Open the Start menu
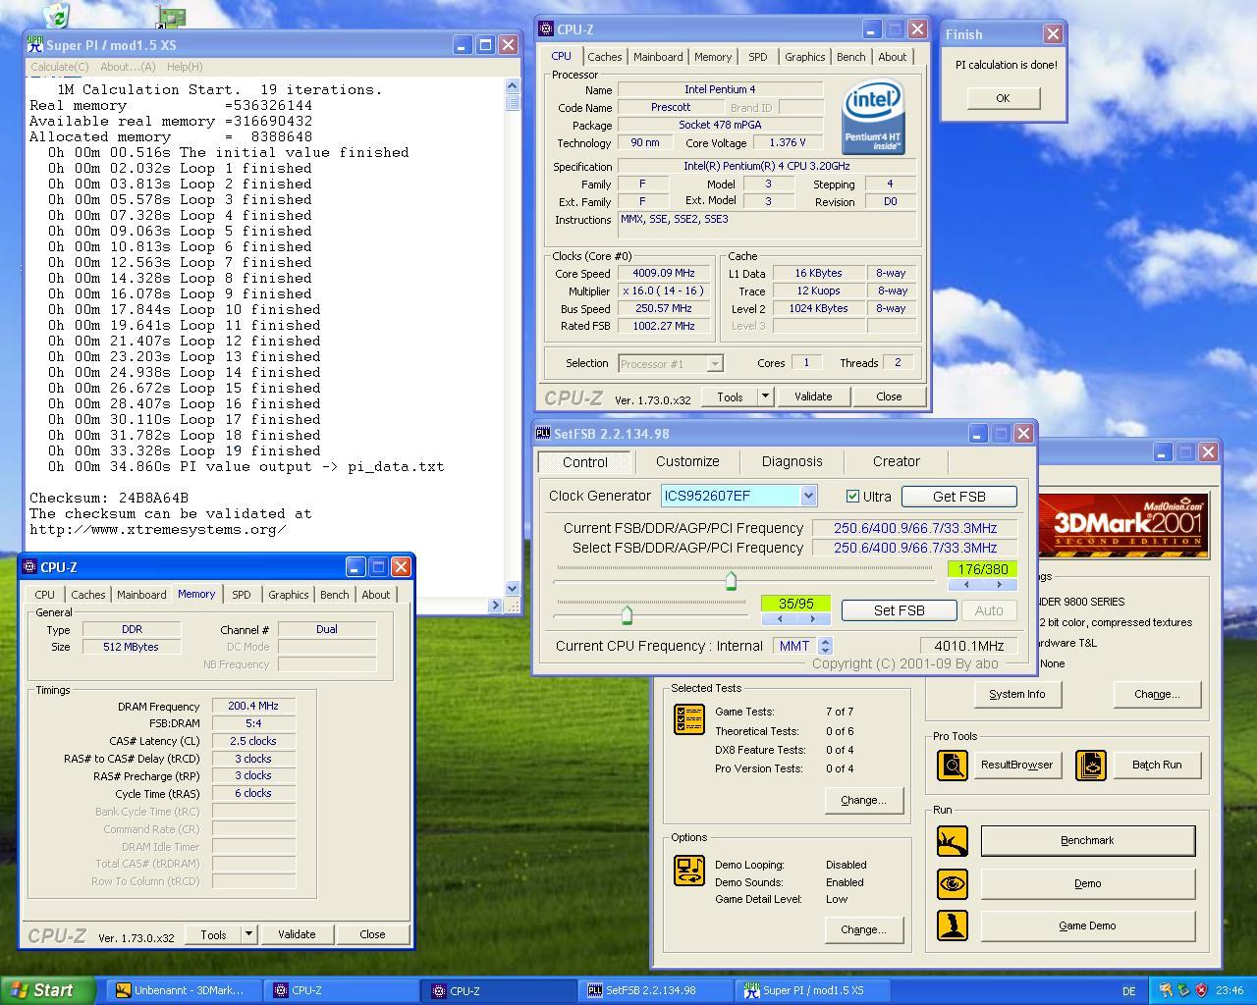Screen dimensions: 1257x1005 (x=48, y=990)
